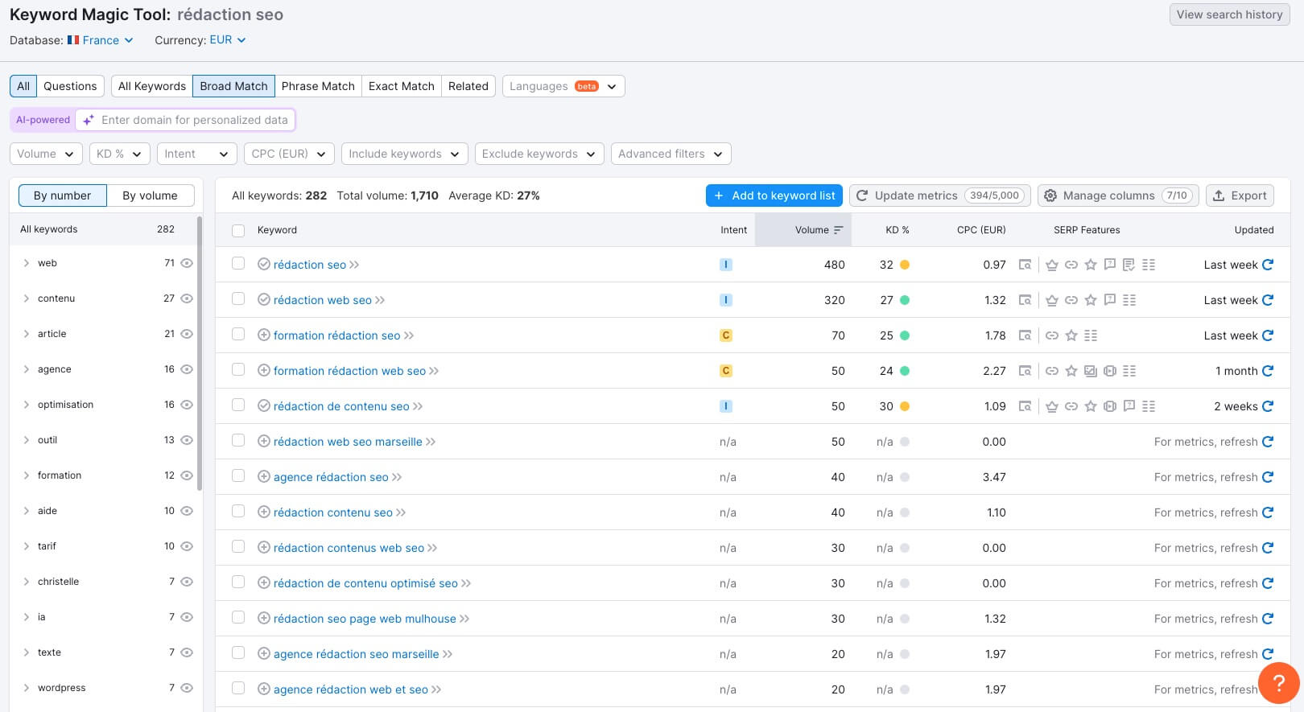The width and height of the screenshot is (1304, 712).
Task: Refresh metrics for rédaction web seo marseille
Action: pyautogui.click(x=1268, y=442)
